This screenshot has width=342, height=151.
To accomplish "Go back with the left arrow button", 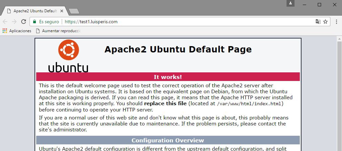I will 5,22.
